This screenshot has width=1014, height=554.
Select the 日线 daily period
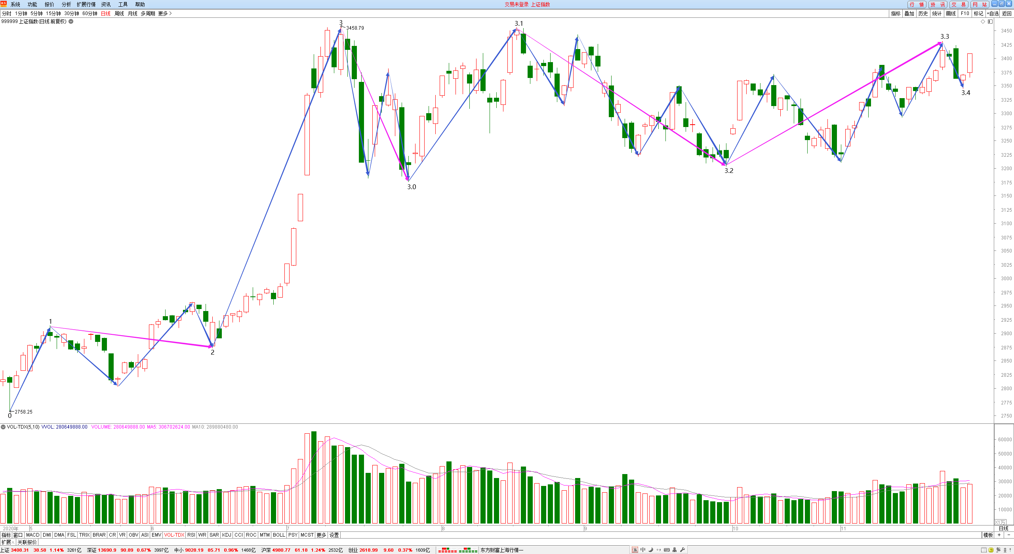click(x=106, y=13)
